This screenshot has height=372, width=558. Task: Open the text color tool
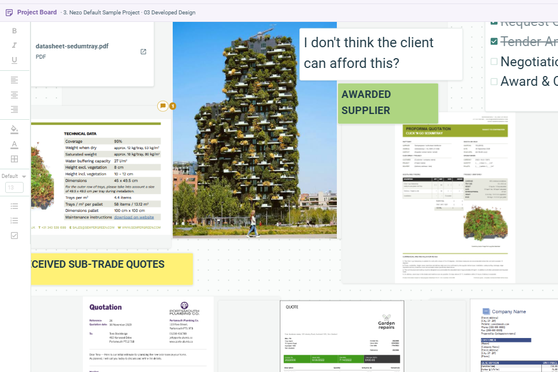click(x=14, y=144)
